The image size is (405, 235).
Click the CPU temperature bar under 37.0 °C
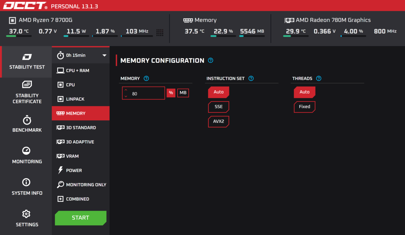(19, 36)
